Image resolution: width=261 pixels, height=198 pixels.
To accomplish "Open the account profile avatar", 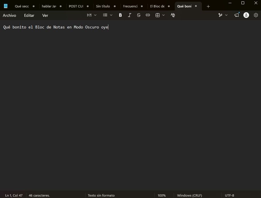I will 246,15.
